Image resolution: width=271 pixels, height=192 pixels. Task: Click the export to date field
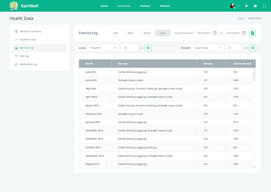click(235, 33)
